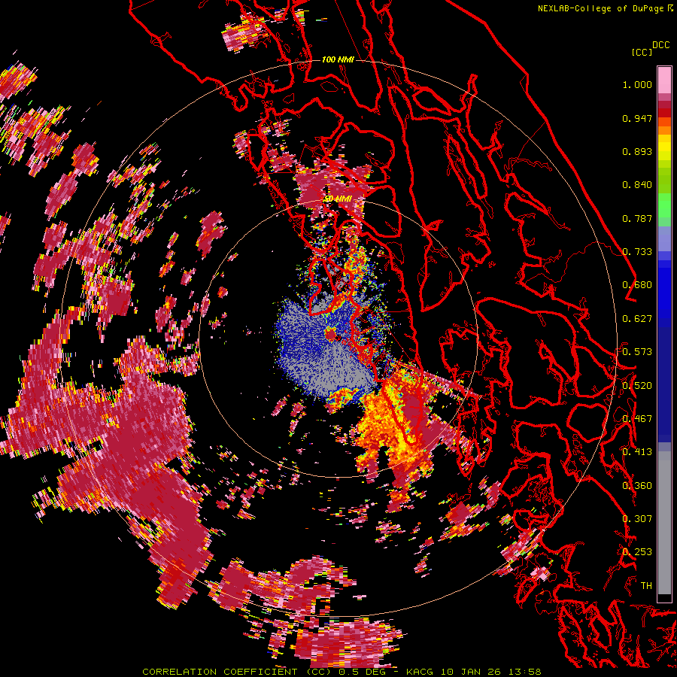Click the 0.573 scale value
The image size is (677, 677).
(637, 352)
